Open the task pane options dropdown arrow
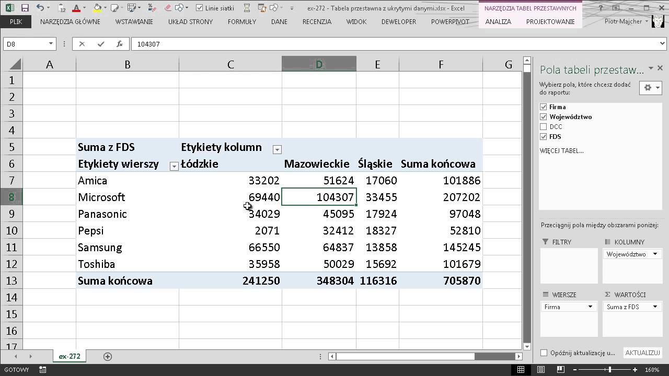Image resolution: width=669 pixels, height=376 pixels. (x=651, y=68)
